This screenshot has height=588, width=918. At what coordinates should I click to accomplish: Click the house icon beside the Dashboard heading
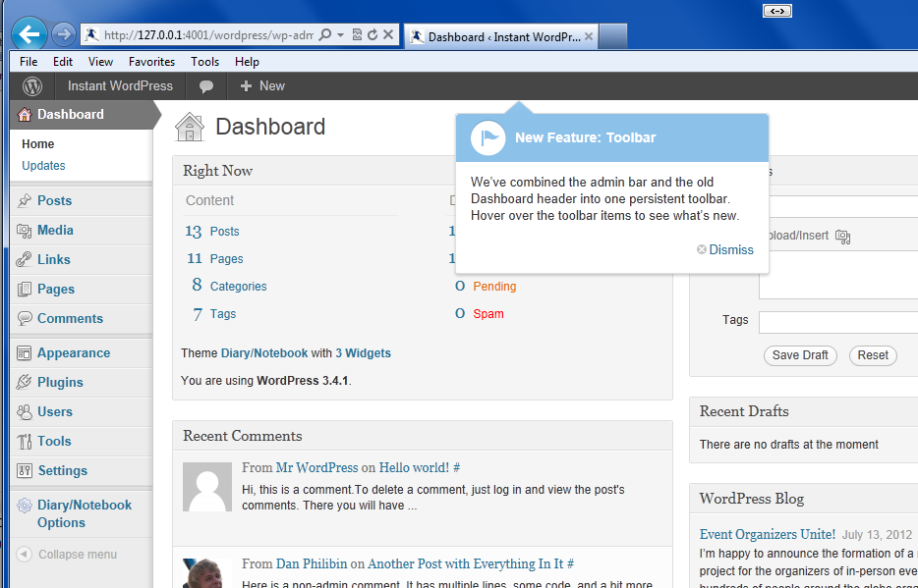[x=190, y=127]
